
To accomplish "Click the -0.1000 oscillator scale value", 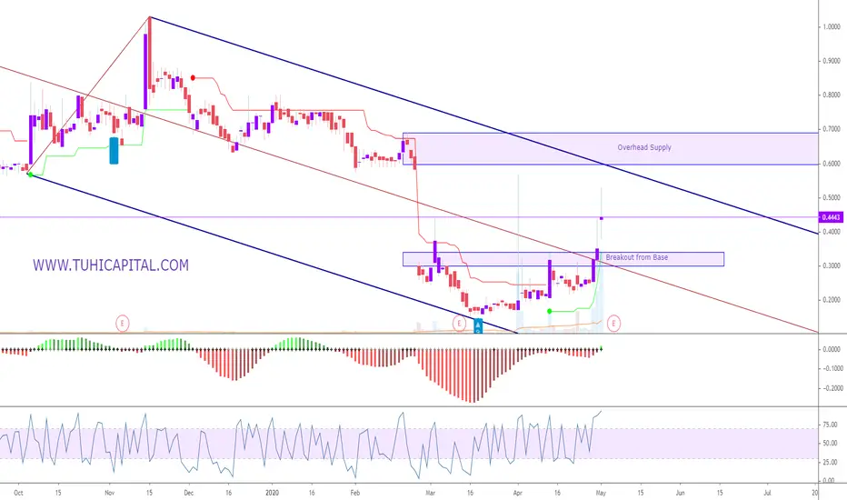I will click(832, 369).
